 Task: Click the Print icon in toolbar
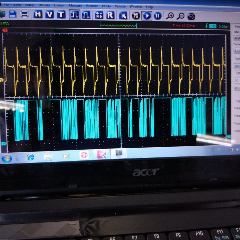[24, 14]
